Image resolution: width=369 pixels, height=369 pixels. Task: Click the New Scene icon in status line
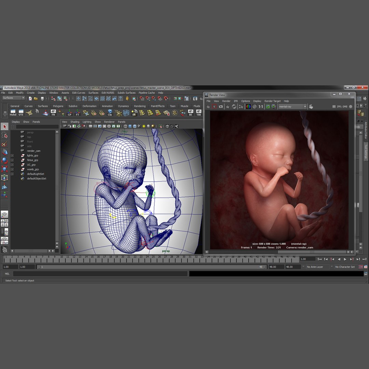pos(30,99)
